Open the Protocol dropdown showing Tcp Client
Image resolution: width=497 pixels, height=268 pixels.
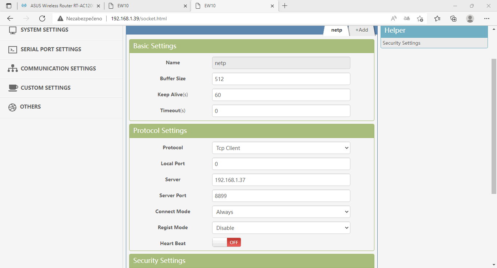(x=281, y=148)
